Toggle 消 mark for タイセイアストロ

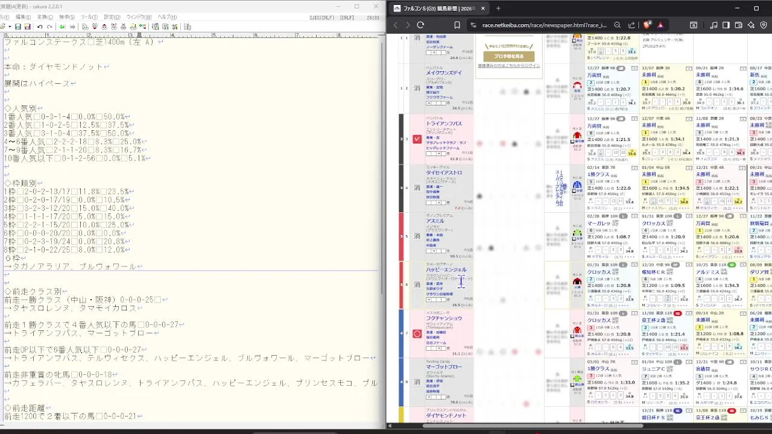click(417, 187)
